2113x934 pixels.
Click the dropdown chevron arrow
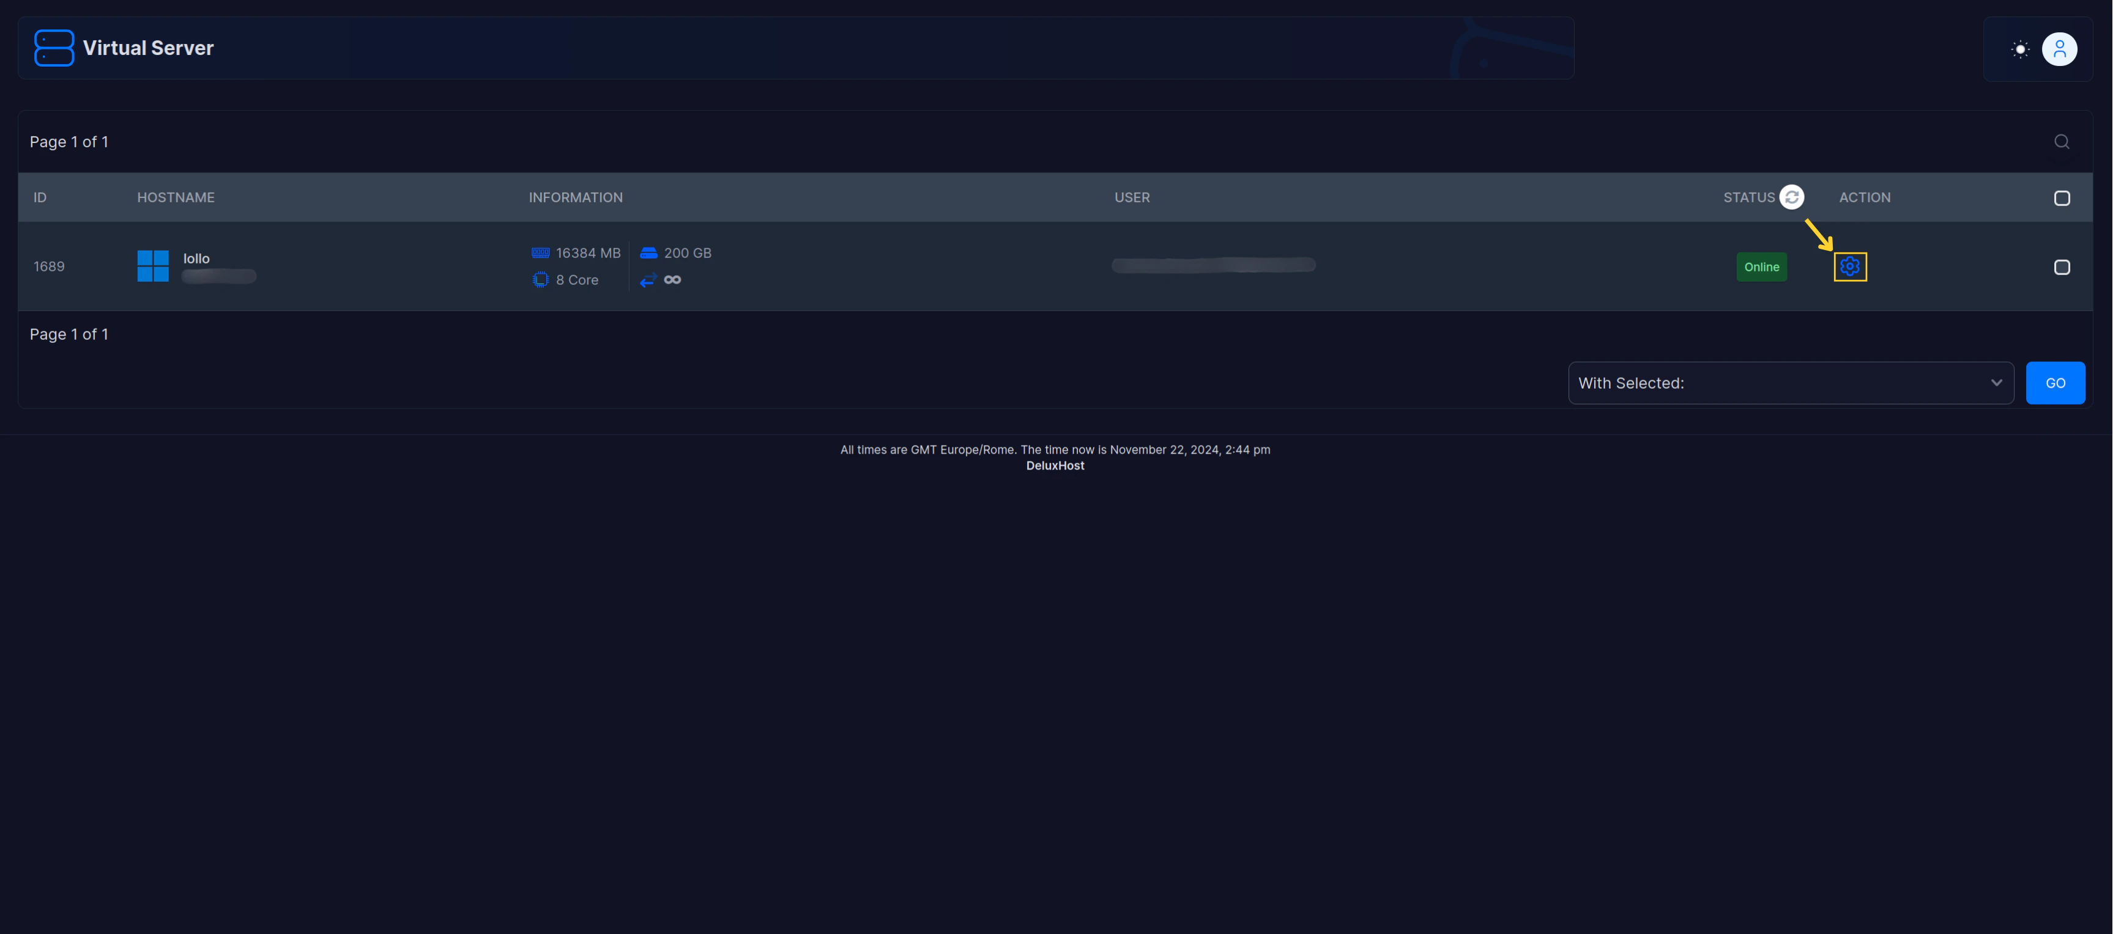tap(1996, 383)
